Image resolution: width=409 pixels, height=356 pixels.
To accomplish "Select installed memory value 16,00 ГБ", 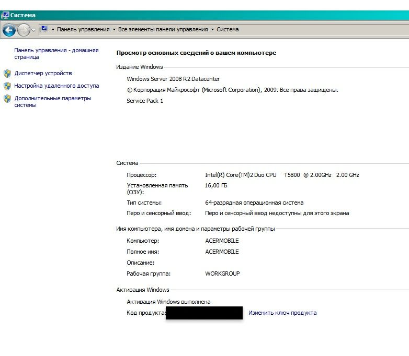I will coord(216,185).
